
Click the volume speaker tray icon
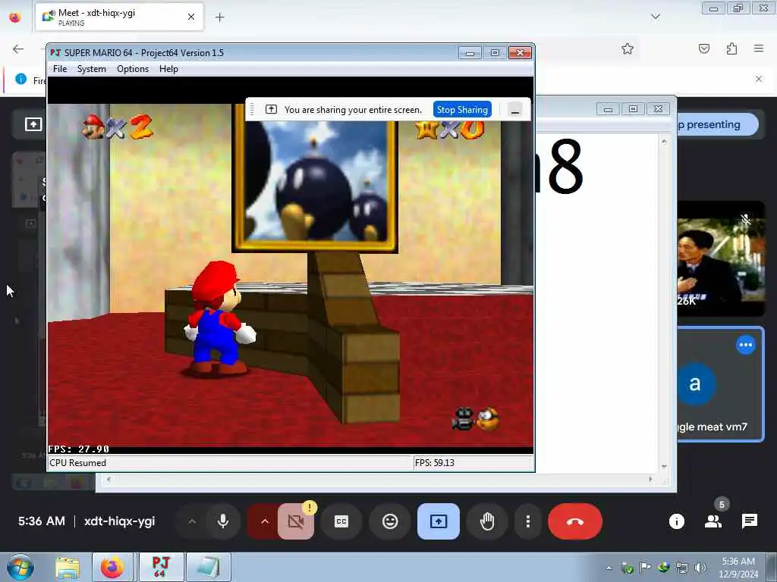[700, 568]
